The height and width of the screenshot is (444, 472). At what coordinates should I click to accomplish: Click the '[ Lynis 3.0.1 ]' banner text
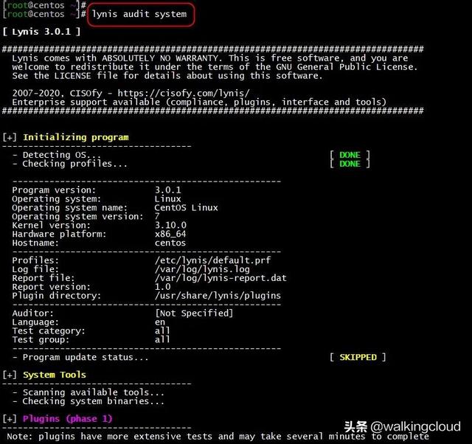click(x=41, y=32)
